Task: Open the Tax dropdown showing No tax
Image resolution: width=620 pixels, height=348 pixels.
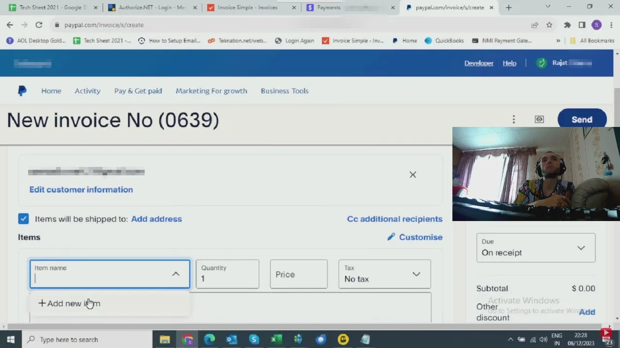Action: [385, 274]
